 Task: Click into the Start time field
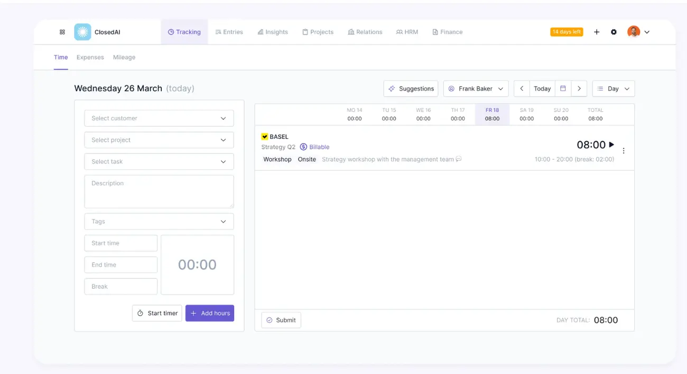tap(121, 243)
